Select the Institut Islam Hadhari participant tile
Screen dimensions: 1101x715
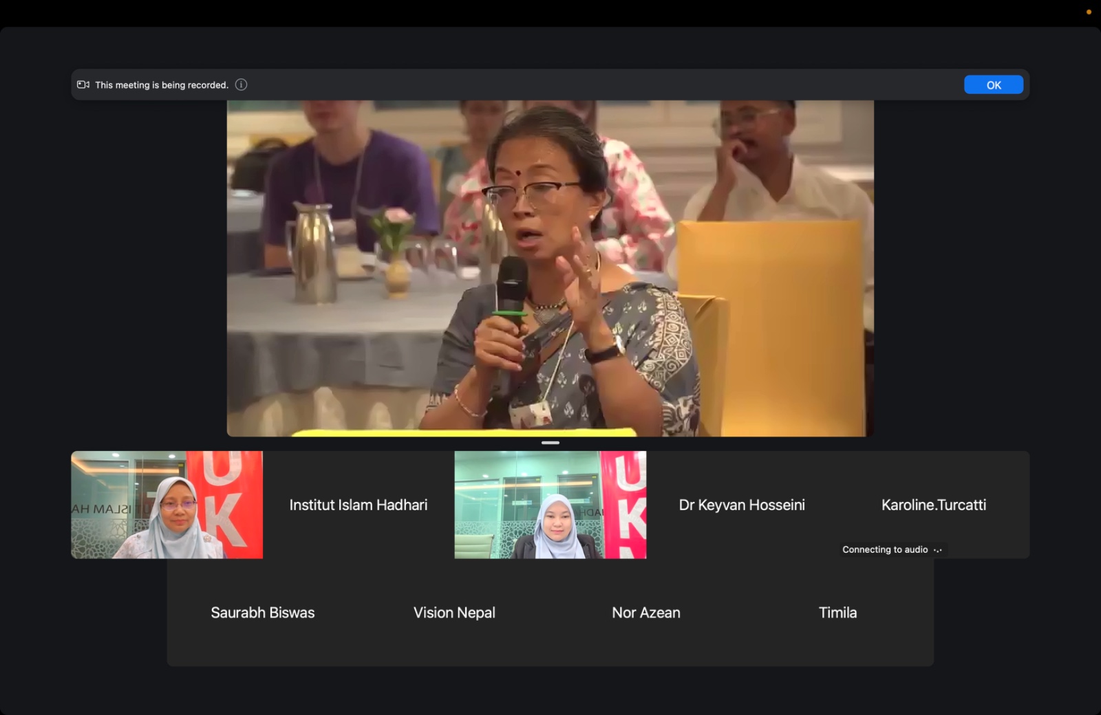359,505
